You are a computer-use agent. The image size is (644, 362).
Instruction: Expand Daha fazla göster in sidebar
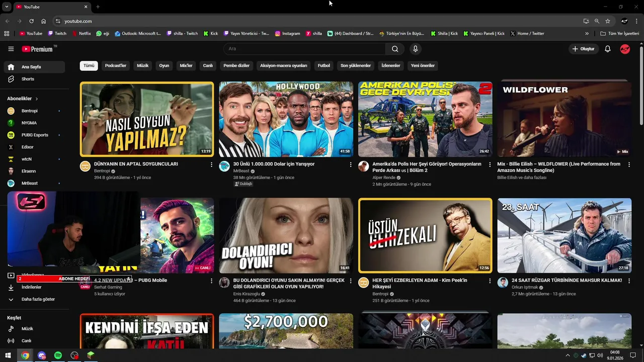34,299
